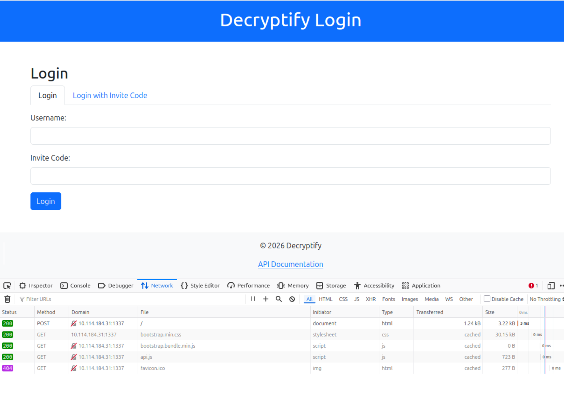This screenshot has height=398, width=564.
Task: Sort by Initiator column header
Action: click(x=345, y=312)
